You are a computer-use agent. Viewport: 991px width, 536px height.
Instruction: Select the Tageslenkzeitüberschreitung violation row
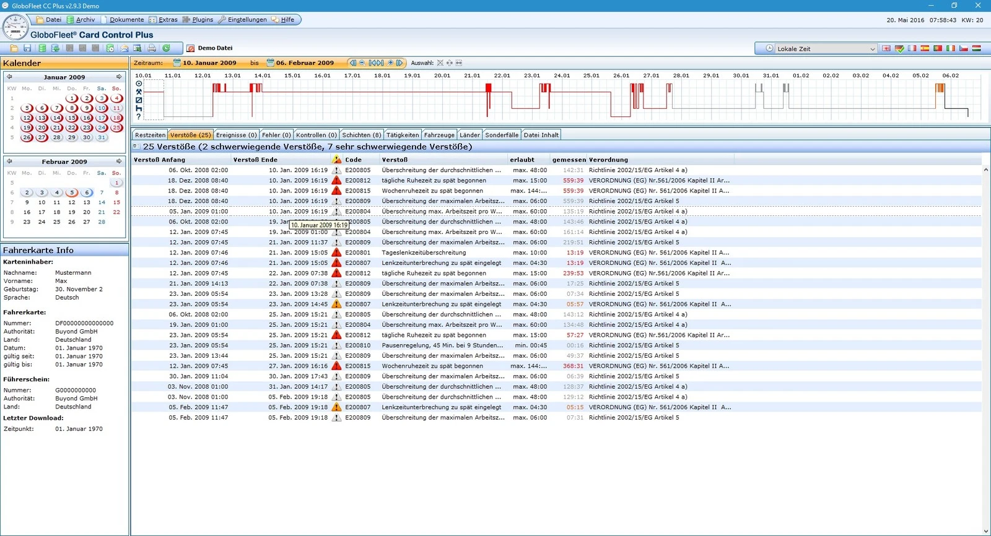point(556,253)
